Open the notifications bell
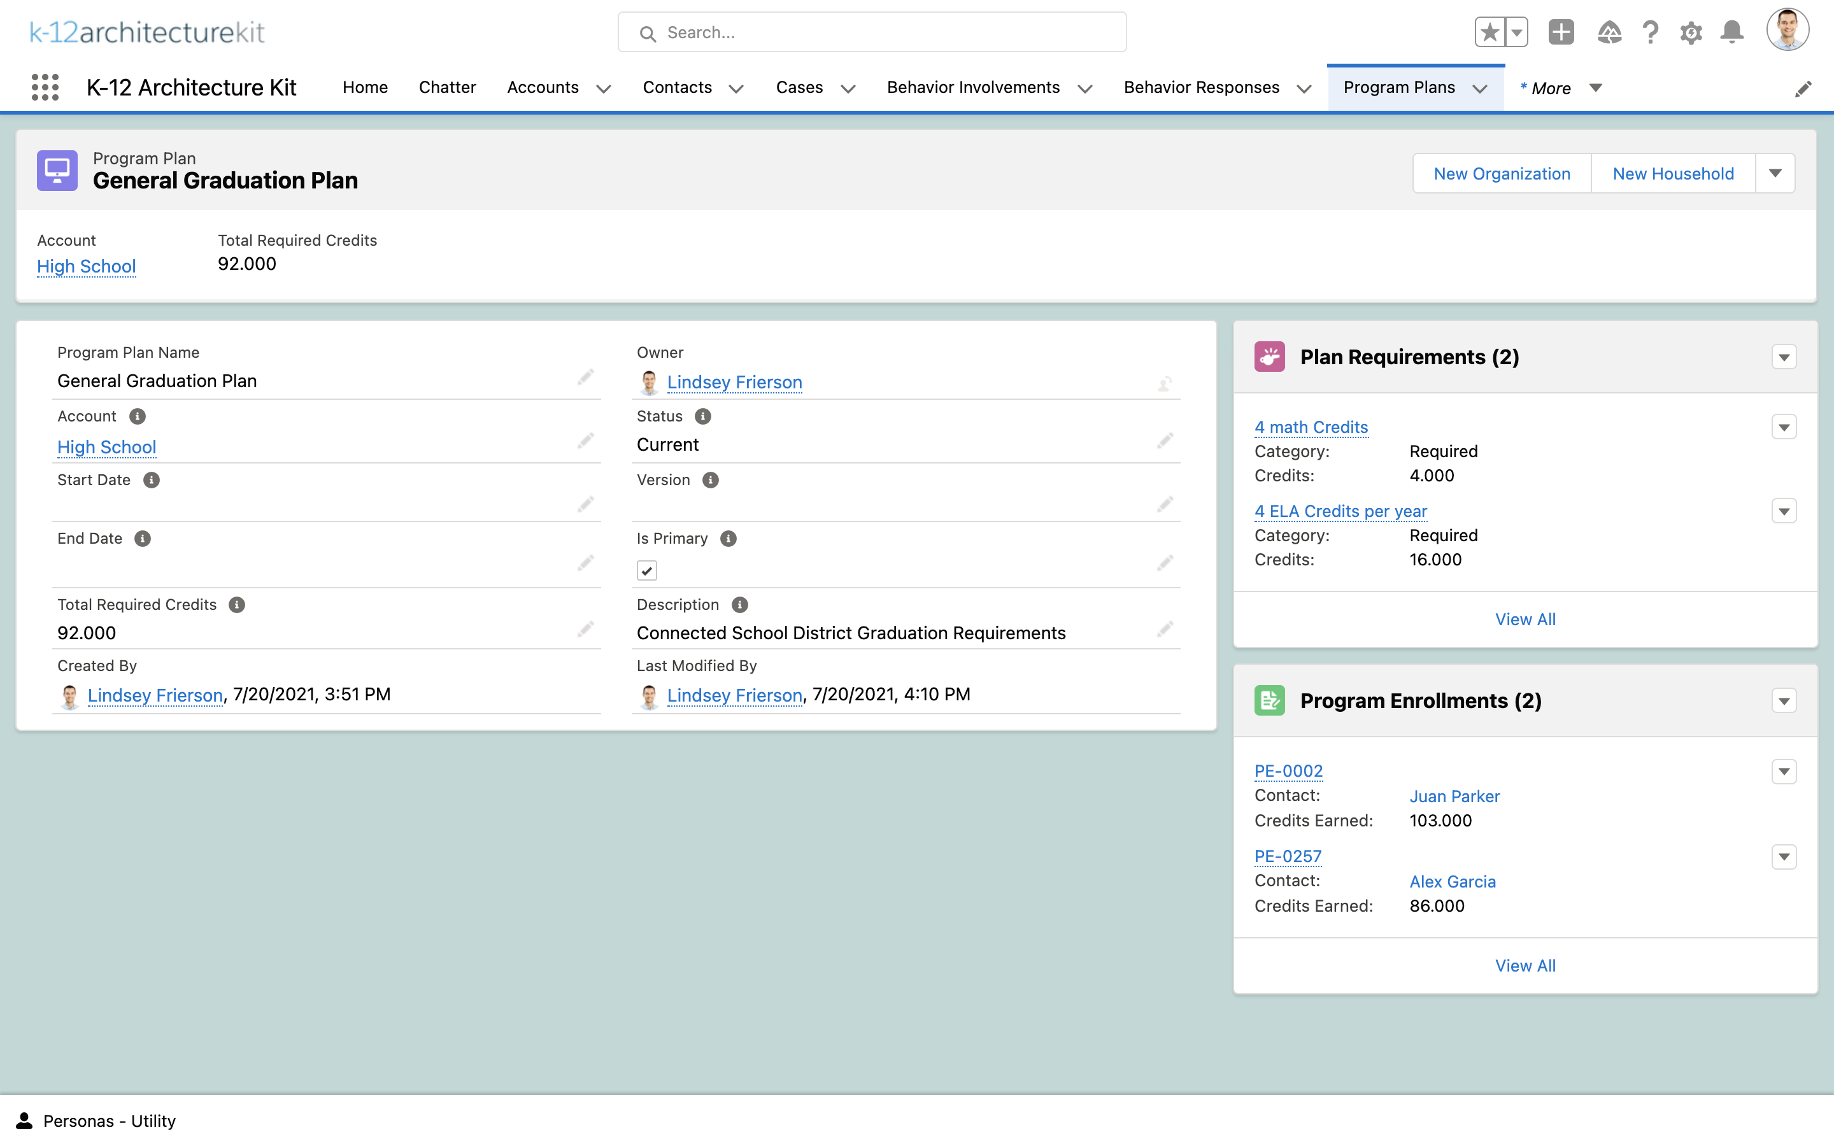Viewport: 1834px width, 1146px height. pyautogui.click(x=1733, y=32)
